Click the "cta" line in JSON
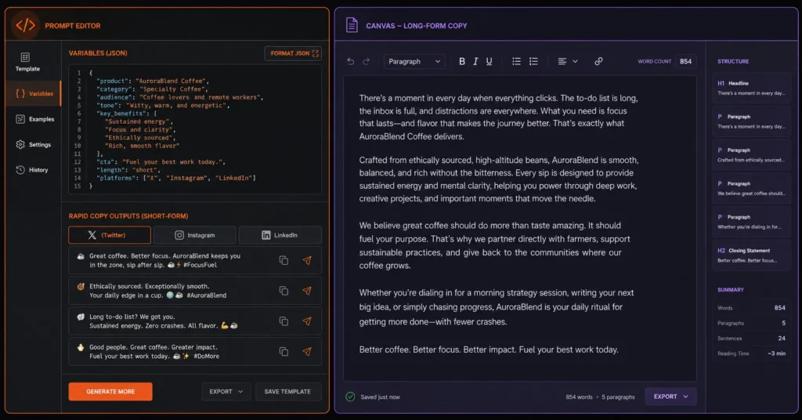This screenshot has width=802, height=420. coord(161,161)
